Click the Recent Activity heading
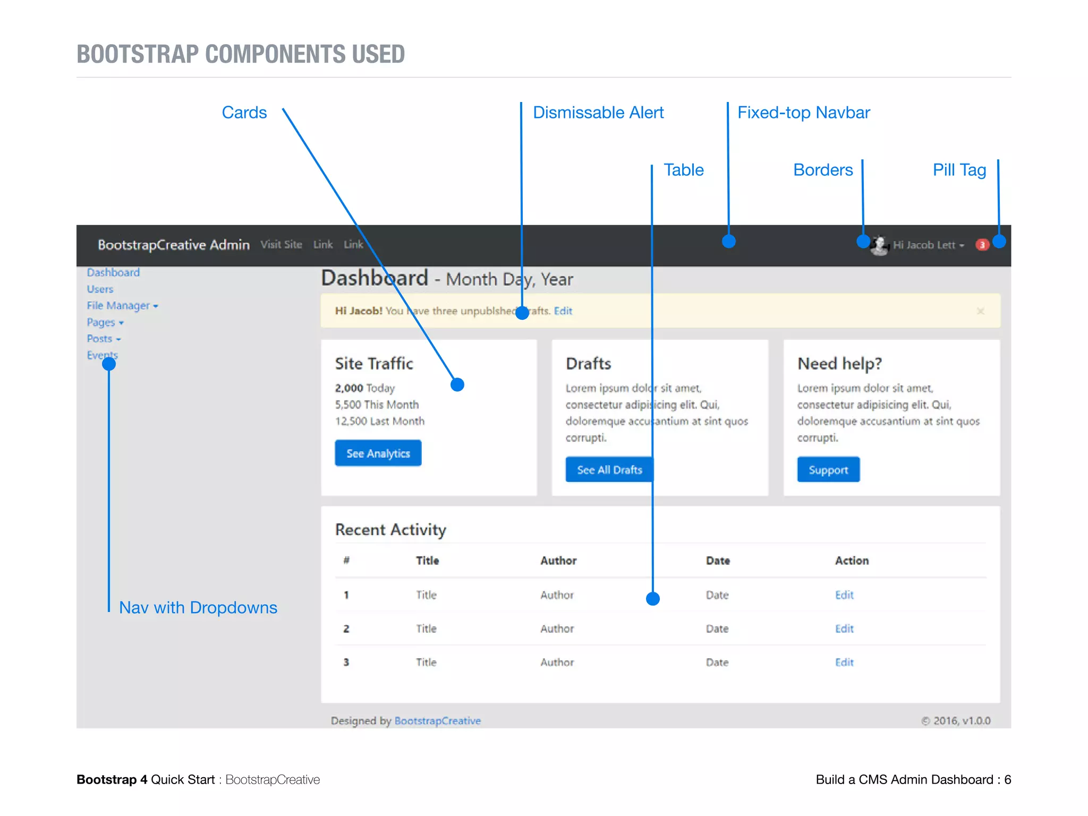1088x816 pixels. 390,530
